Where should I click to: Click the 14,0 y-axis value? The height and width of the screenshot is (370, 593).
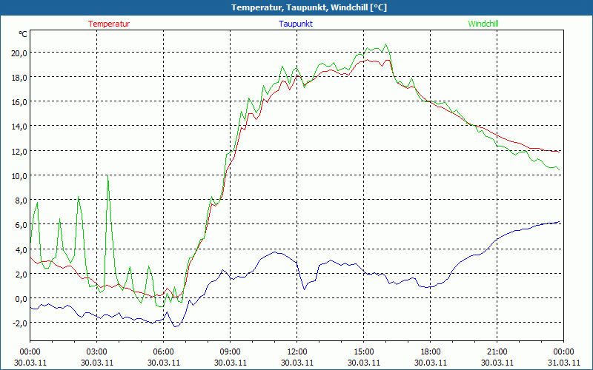click(19, 127)
